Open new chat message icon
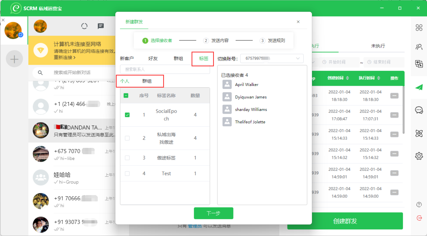The width and height of the screenshot is (427, 236). pos(101,26)
